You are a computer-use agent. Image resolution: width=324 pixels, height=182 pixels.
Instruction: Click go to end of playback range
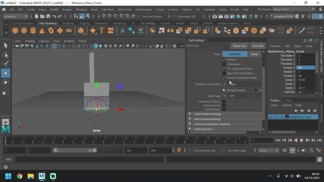[x=319, y=141]
